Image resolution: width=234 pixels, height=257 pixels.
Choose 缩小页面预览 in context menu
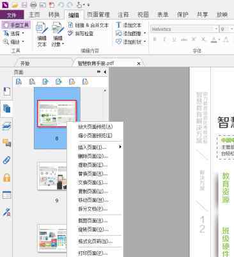click(95, 135)
